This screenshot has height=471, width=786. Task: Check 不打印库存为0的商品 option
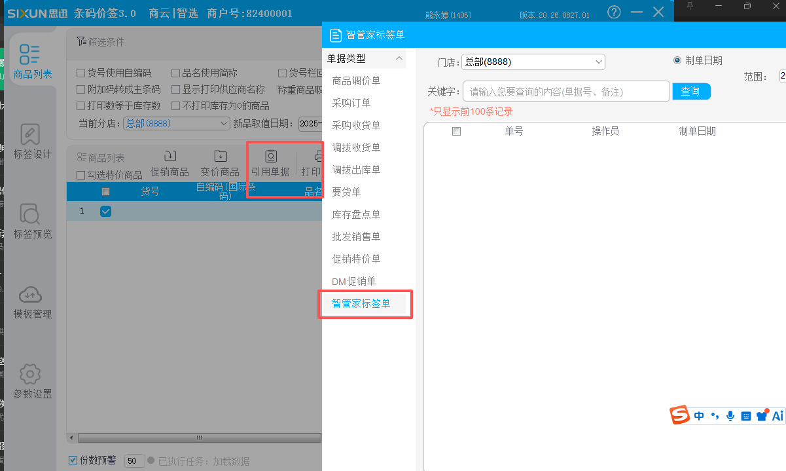click(x=176, y=105)
